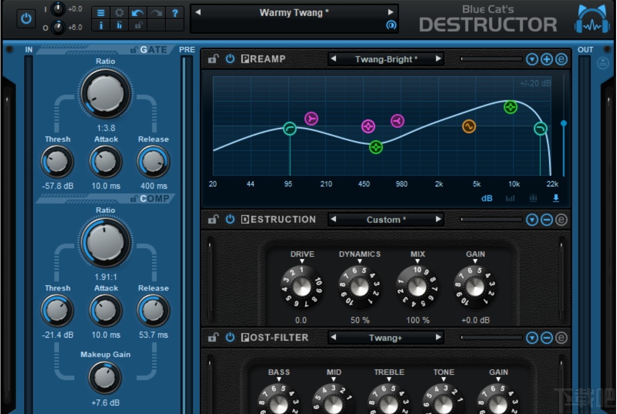Click the Preamp horizontal level slider
This screenshot has height=414, width=617.
coord(492,59)
